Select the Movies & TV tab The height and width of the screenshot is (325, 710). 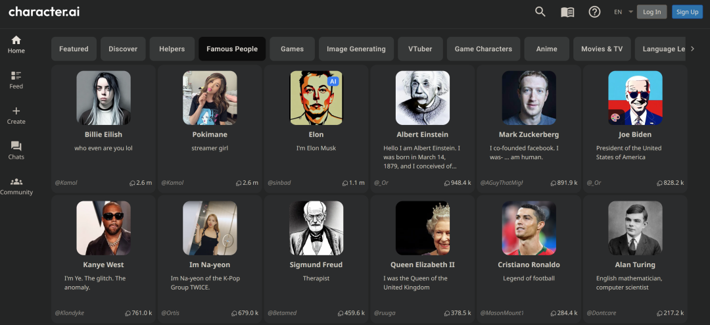pyautogui.click(x=602, y=49)
